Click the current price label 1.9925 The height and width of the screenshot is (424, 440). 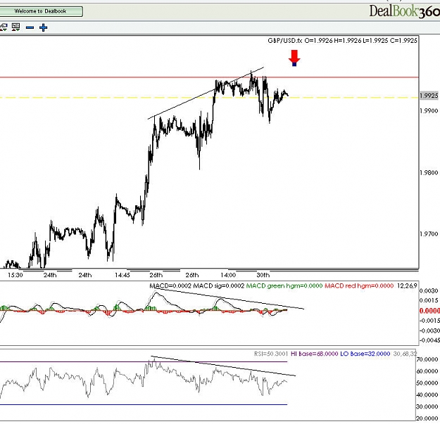tap(429, 96)
